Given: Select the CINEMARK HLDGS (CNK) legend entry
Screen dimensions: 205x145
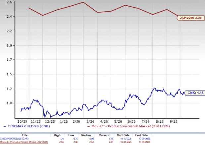Looking at the screenshot, I should (x=29, y=126).
